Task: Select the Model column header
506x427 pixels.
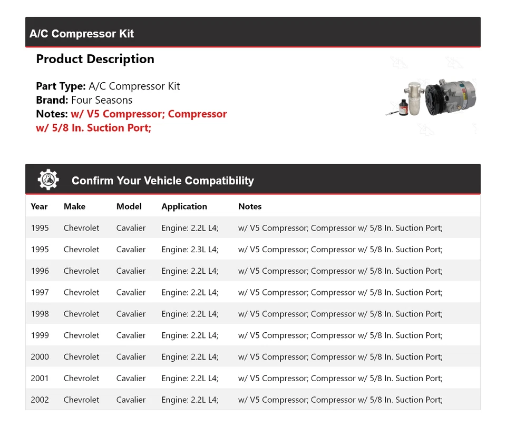Action: [129, 206]
